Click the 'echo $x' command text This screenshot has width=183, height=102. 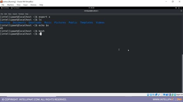(44, 25)
